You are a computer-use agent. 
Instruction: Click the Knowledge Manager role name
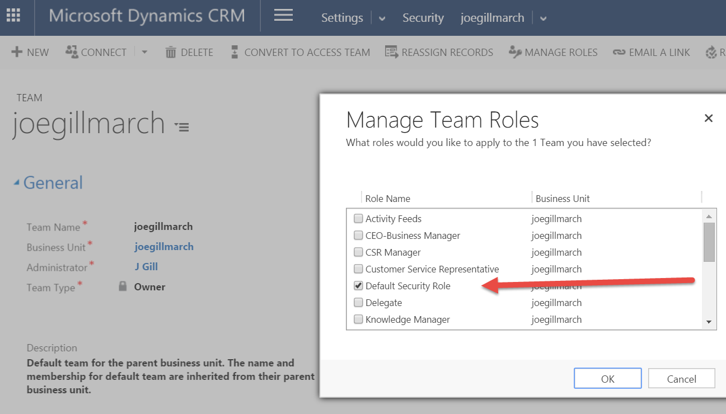point(408,319)
